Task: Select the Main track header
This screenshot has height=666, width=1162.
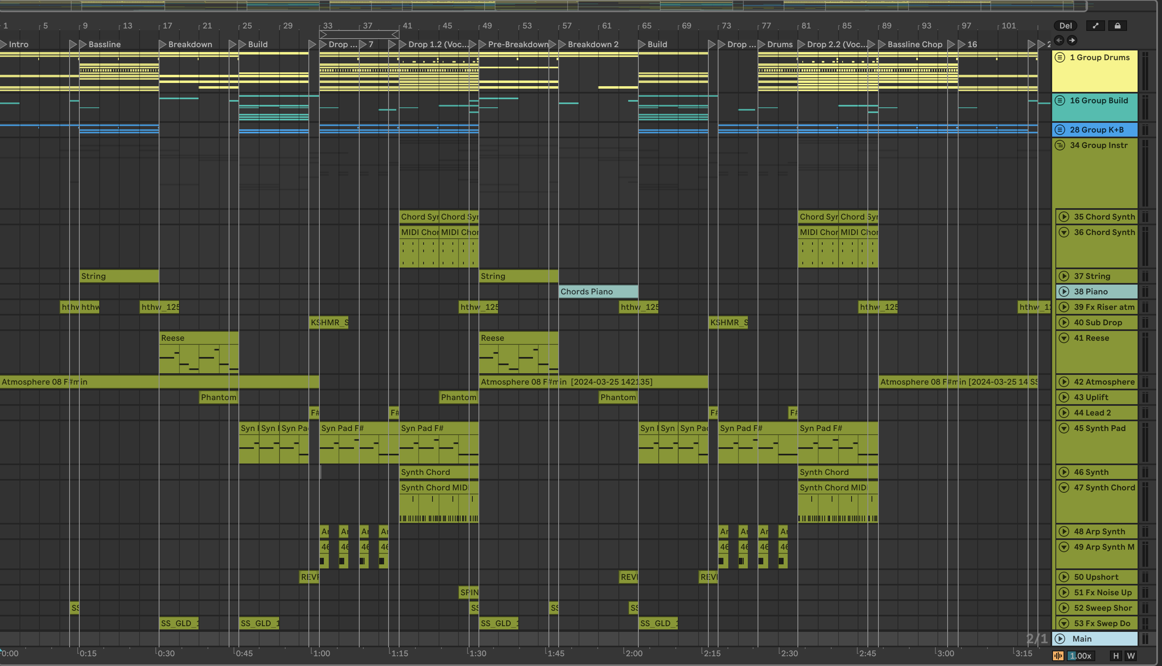Action: (x=1099, y=638)
